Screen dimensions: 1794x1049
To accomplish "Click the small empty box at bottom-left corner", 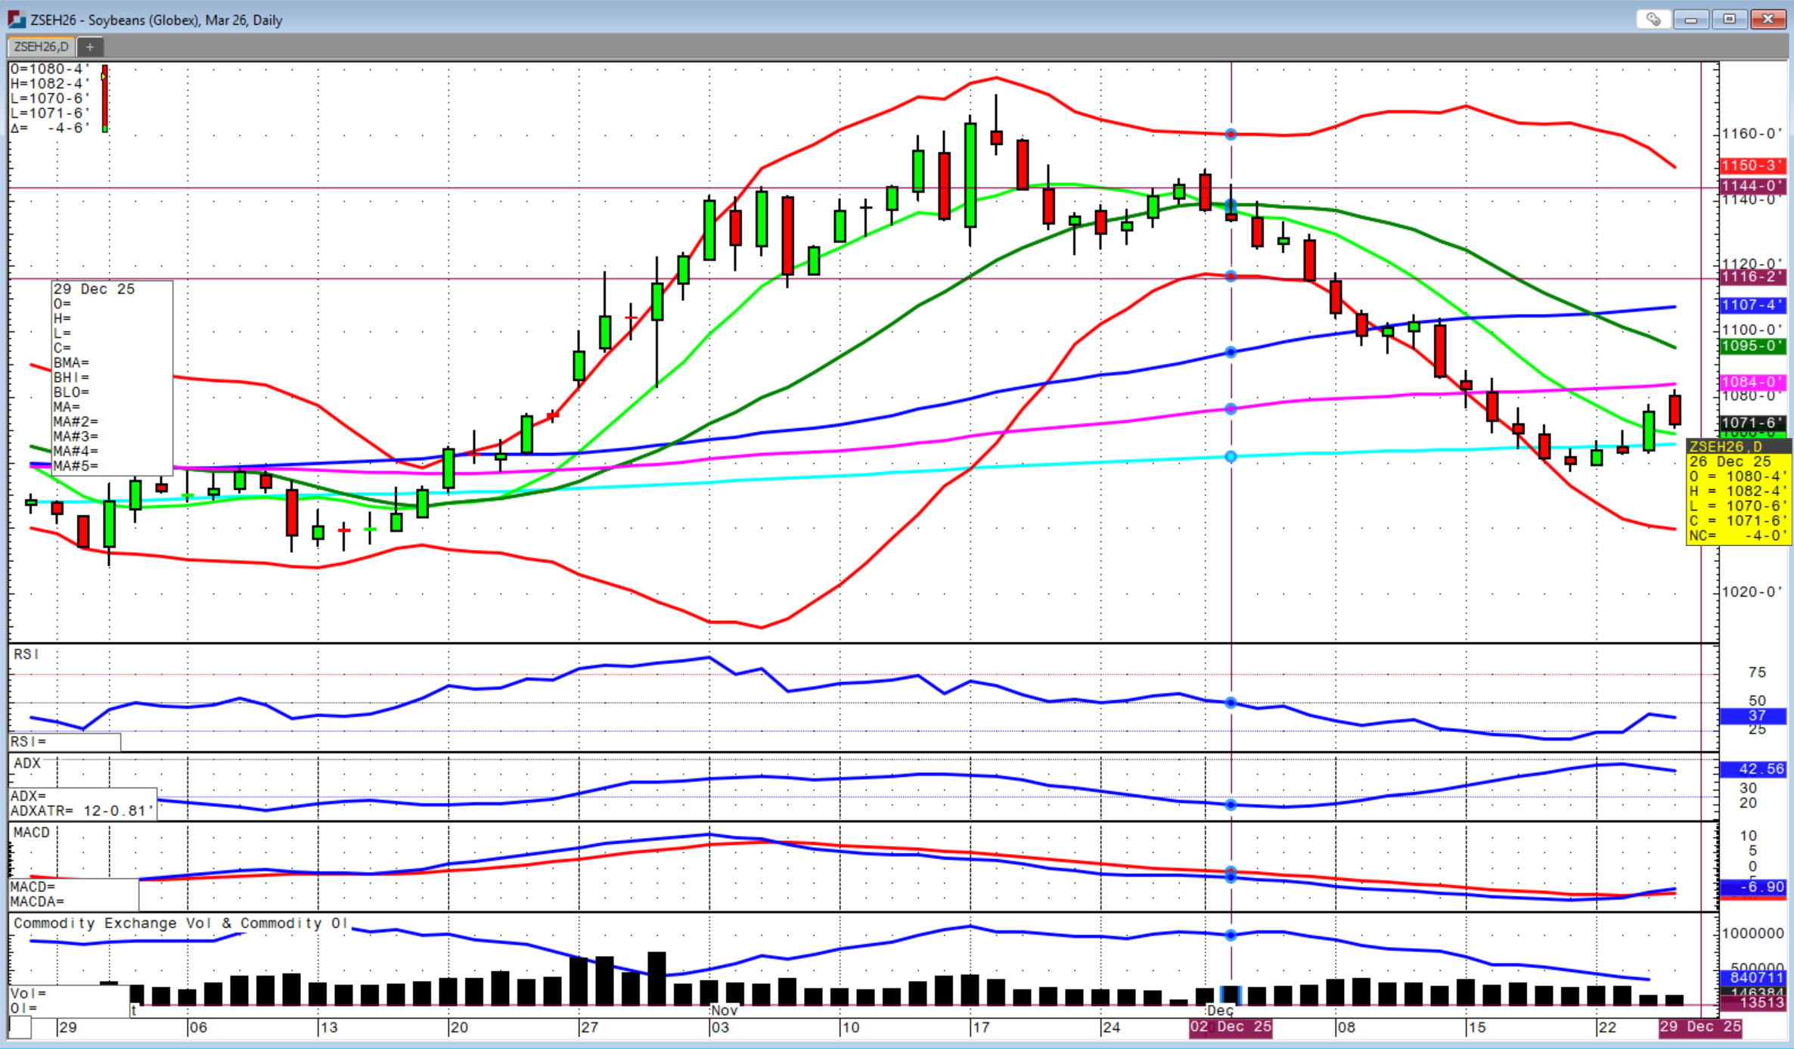I will tap(20, 1027).
